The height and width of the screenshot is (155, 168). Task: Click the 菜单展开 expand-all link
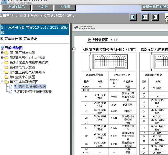11,39
